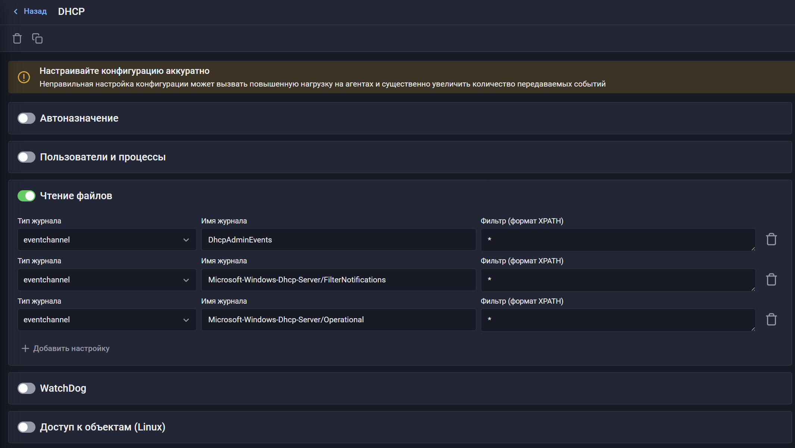Enable the WatchDog toggle
Screen dimensions: 795x448
26,388
